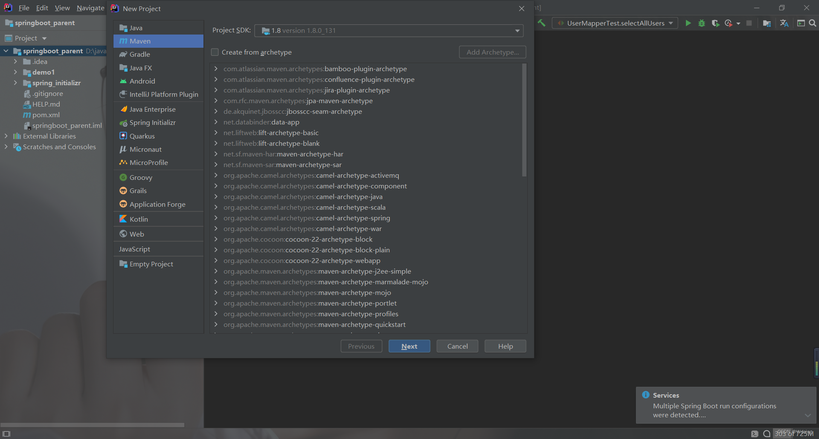The width and height of the screenshot is (819, 439).
Task: Expand jpa-maven-archetype entry
Action: [216, 101]
